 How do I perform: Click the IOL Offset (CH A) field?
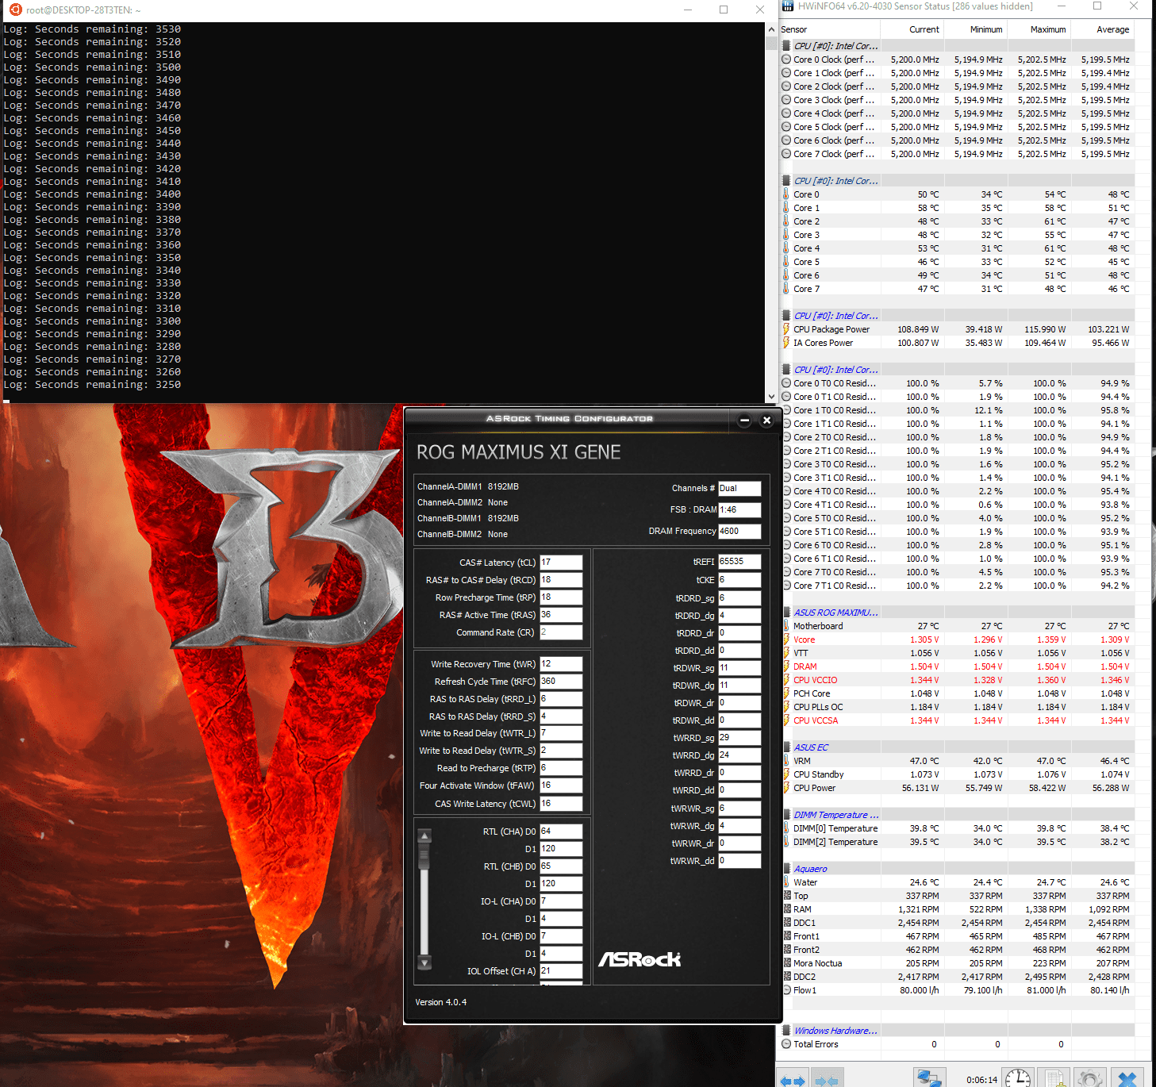click(x=561, y=971)
